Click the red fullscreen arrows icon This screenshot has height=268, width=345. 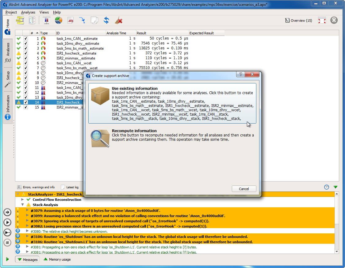(322, 21)
